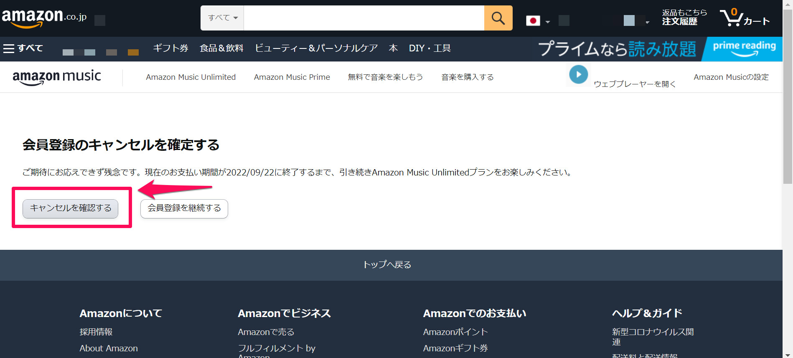The height and width of the screenshot is (358, 793).
Task: Click the Amazon Music logo
Action: (x=57, y=77)
